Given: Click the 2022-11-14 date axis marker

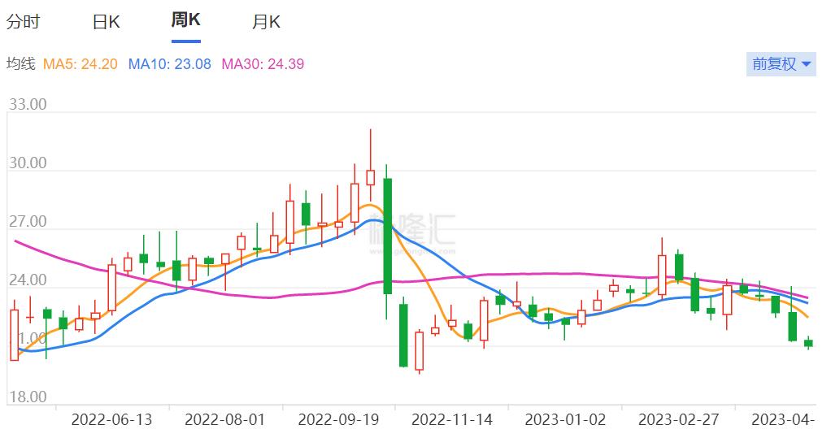Looking at the screenshot, I should [452, 420].
